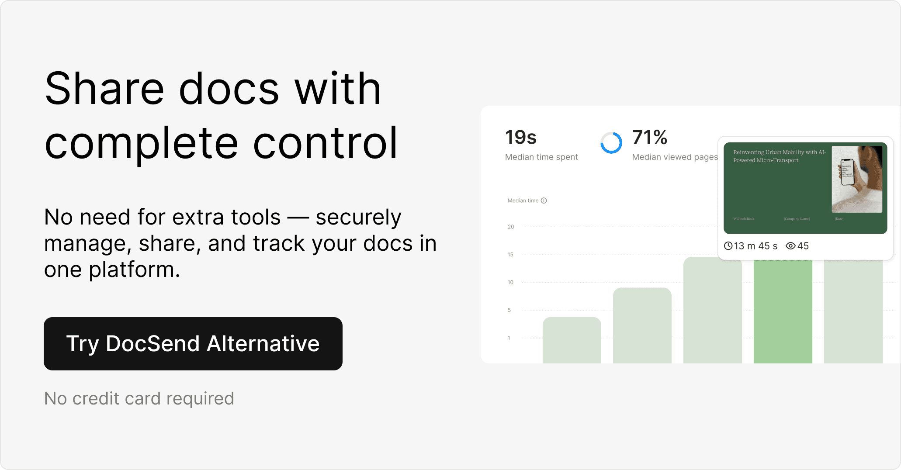The width and height of the screenshot is (901, 470).
Task: Click the "Reinventing Urban Mobility" slide title
Action: [779, 156]
